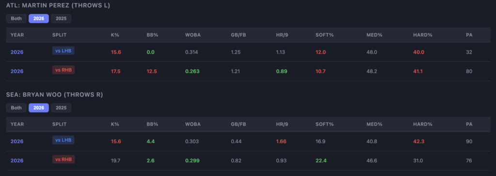Image resolution: width=496 pixels, height=176 pixels.
Task: Click SOFT% column header in Woo table
Action: click(325, 124)
